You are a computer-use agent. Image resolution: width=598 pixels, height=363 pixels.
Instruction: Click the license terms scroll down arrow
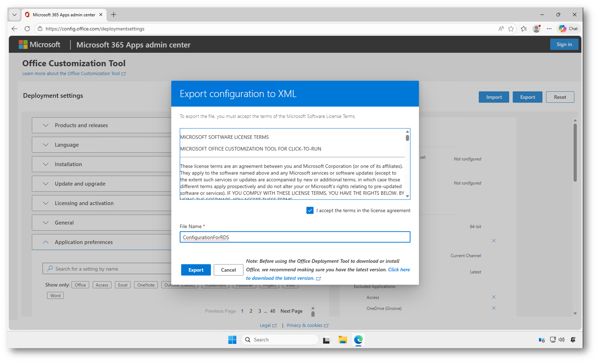click(x=407, y=196)
